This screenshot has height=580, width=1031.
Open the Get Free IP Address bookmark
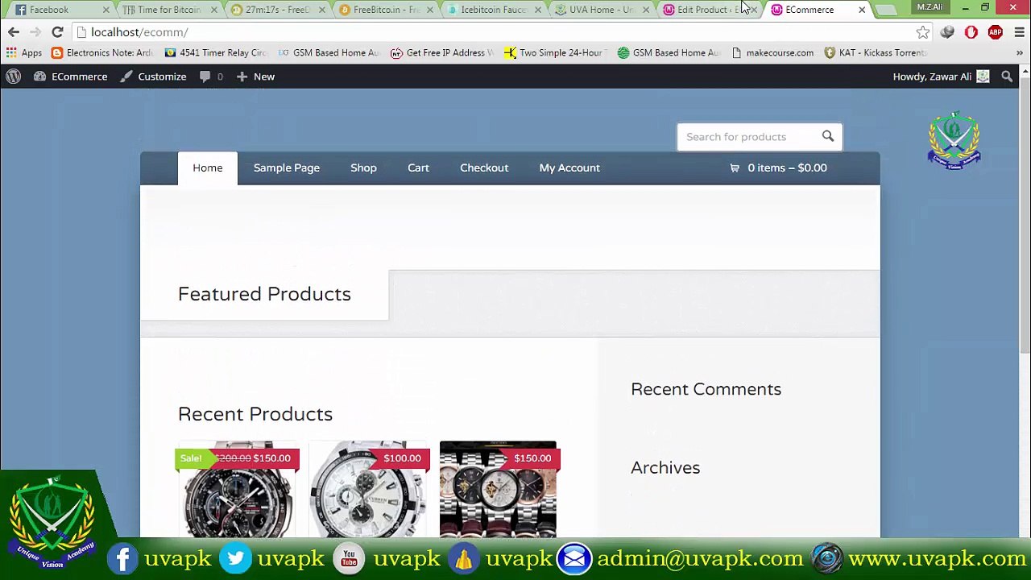tap(442, 53)
